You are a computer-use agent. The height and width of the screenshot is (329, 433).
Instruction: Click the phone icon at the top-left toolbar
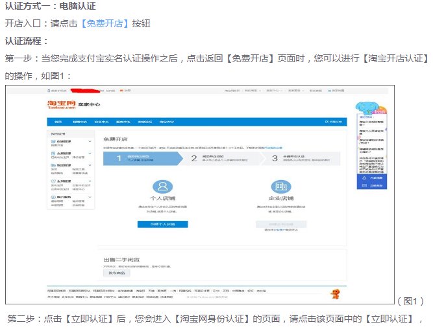pyautogui.click(x=49, y=91)
